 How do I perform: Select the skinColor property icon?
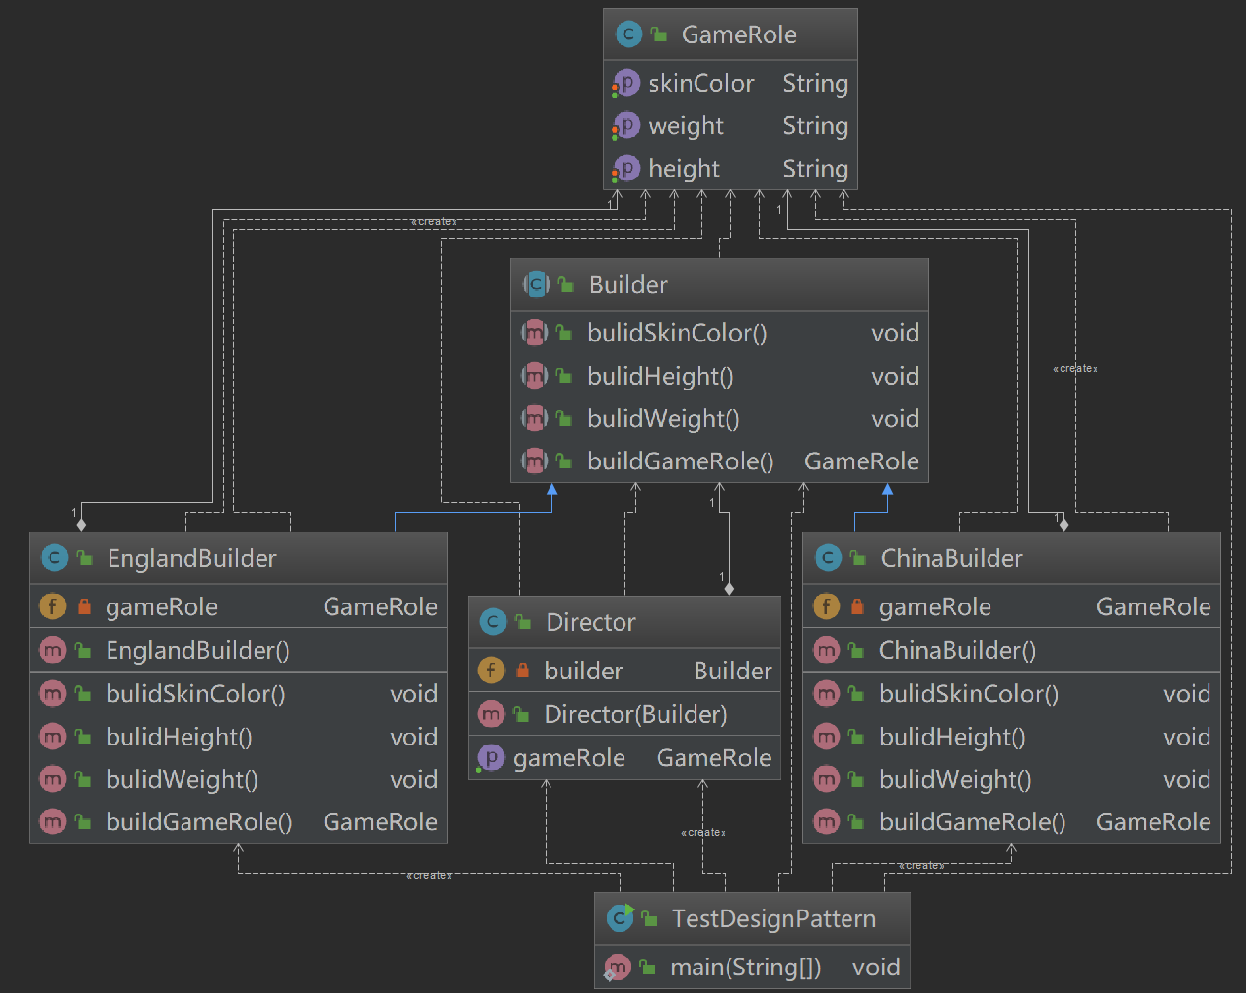click(626, 84)
